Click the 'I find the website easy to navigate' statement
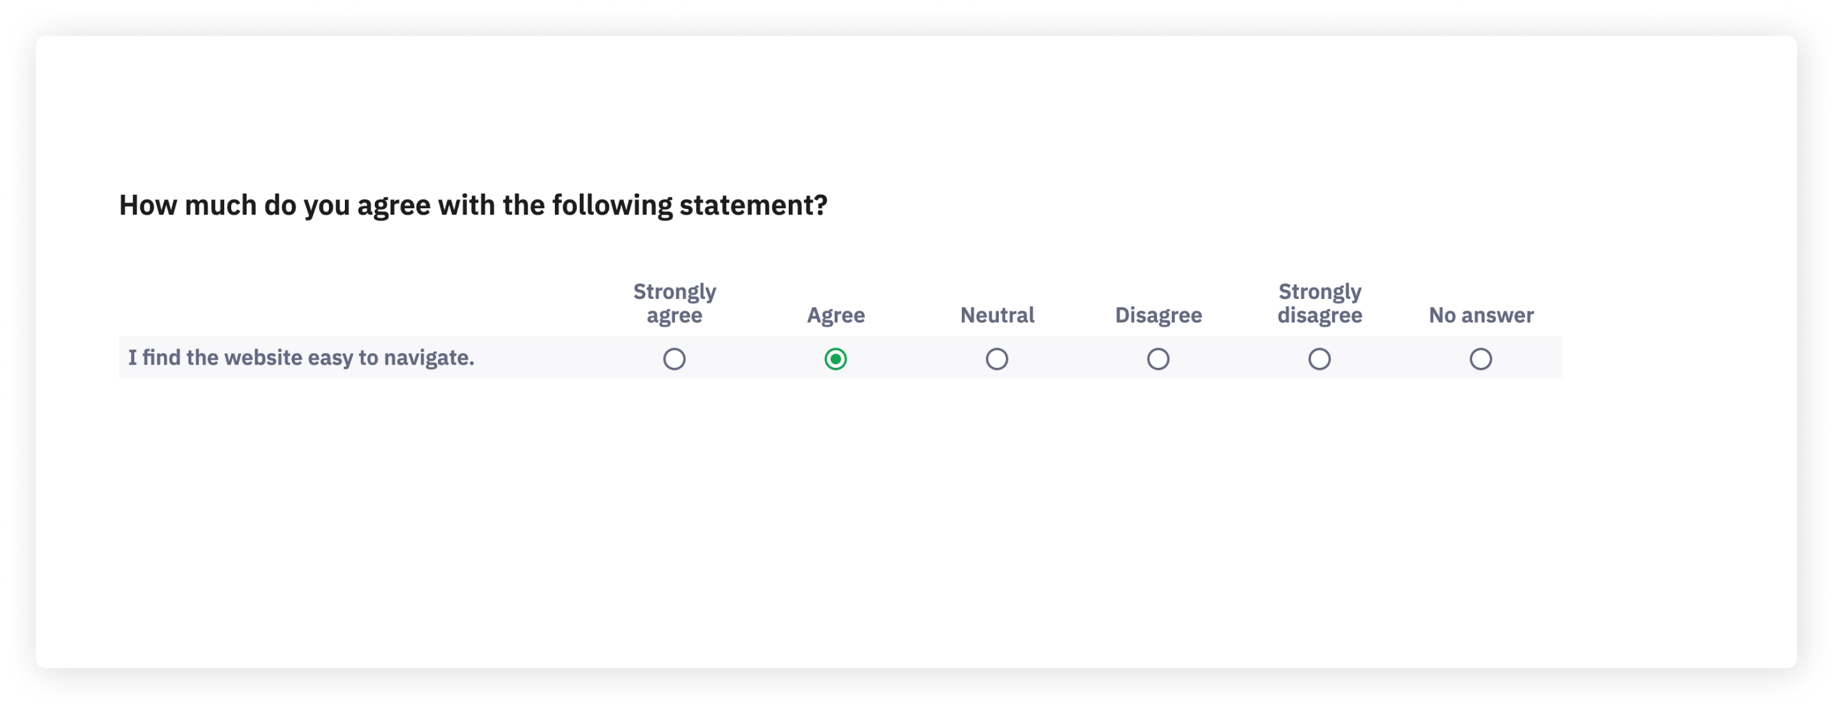This screenshot has width=1838, height=709. coord(300,357)
